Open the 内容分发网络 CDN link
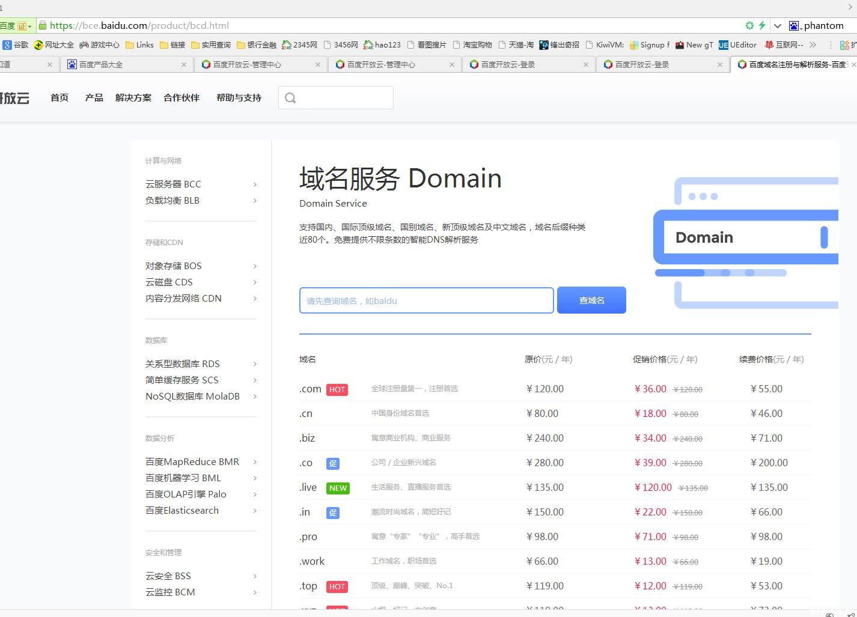The width and height of the screenshot is (857, 617). click(183, 298)
